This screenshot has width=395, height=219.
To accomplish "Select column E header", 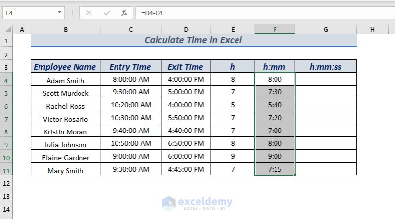I will pyautogui.click(x=233, y=30).
